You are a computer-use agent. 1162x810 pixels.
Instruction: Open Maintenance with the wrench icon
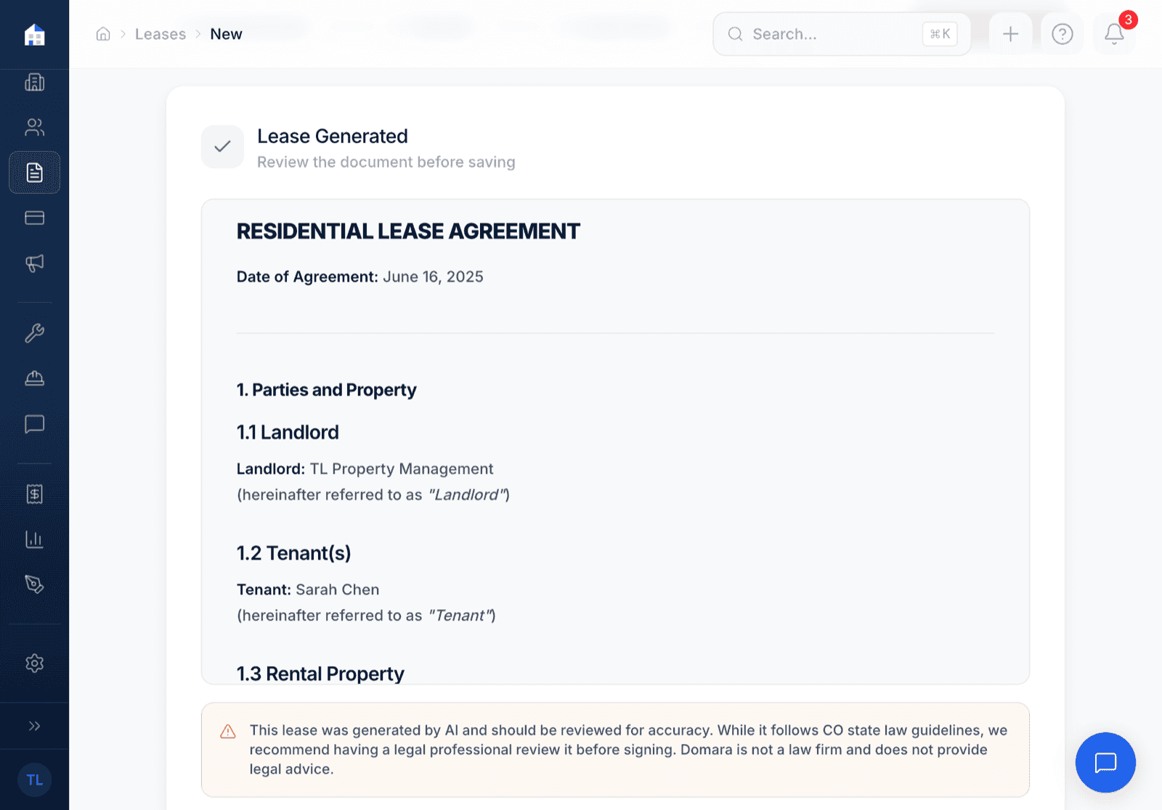tap(34, 332)
